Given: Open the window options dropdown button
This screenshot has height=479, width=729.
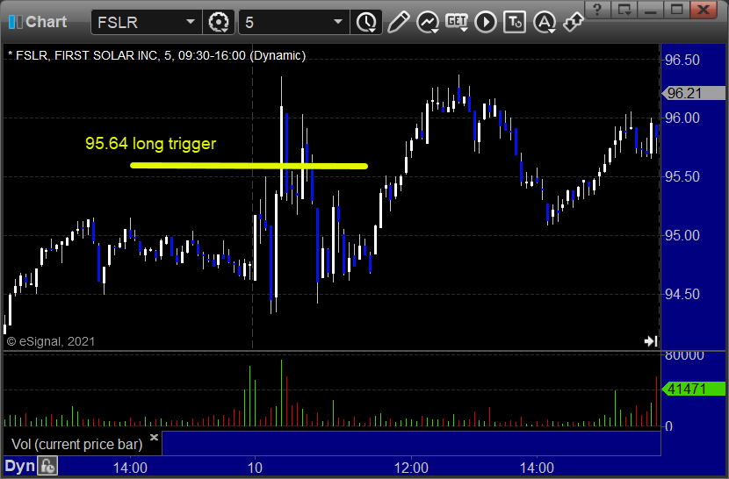Looking at the screenshot, I should pos(624,10).
